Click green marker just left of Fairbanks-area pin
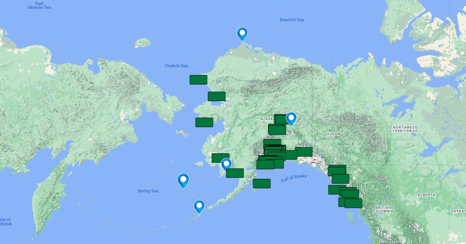 tap(281, 119)
